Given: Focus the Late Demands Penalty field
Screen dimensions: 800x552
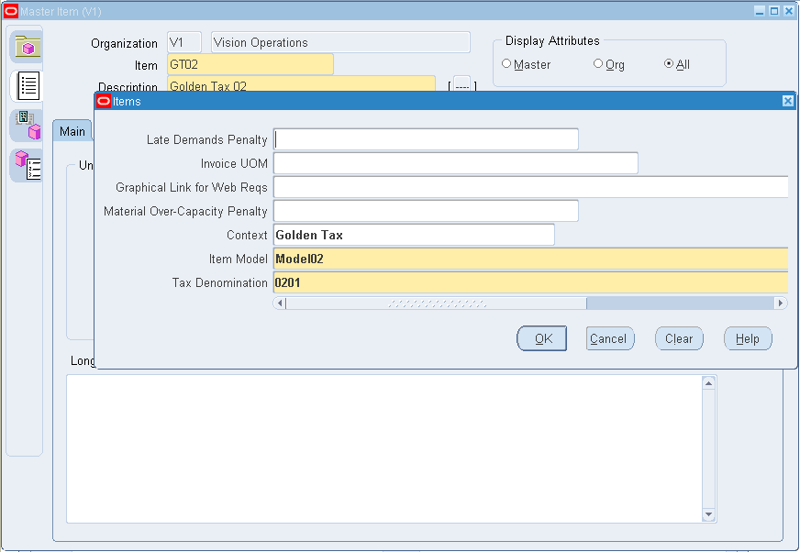Looking at the screenshot, I should 426,139.
